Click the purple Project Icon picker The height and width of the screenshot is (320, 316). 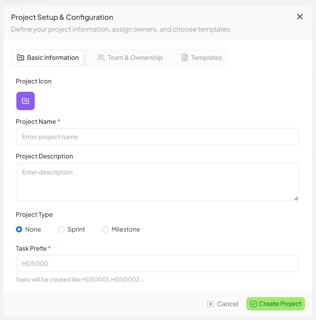click(x=25, y=101)
